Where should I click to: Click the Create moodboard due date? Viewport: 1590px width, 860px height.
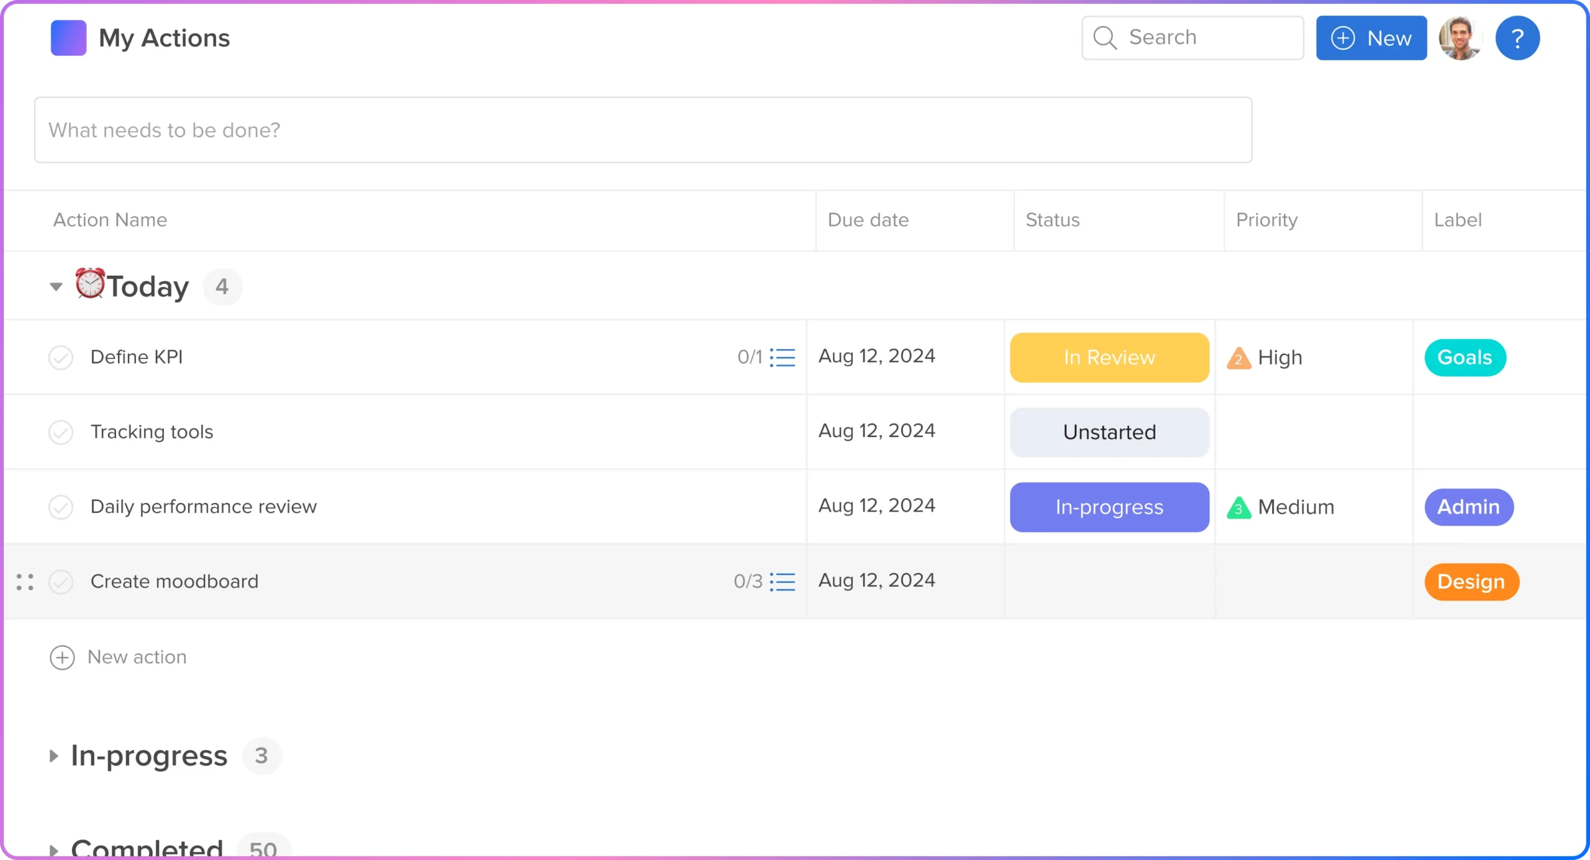tap(876, 581)
